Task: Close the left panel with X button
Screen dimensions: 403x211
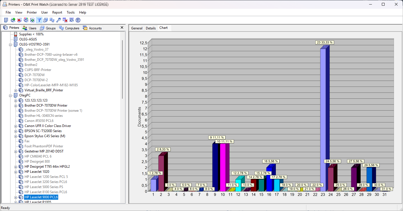Action: pos(122,27)
